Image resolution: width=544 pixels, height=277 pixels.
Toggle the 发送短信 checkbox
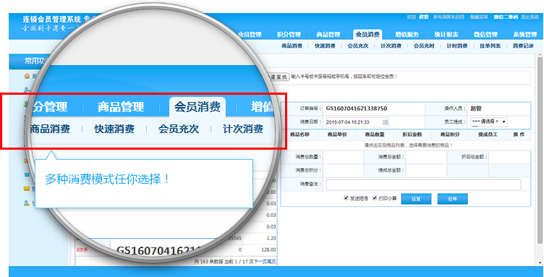click(346, 198)
